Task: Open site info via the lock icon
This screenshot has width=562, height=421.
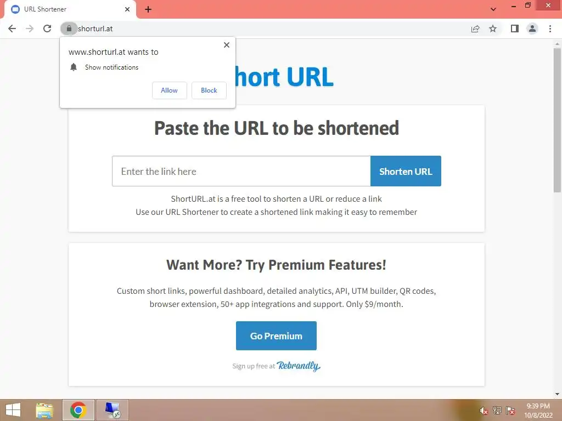Action: pyautogui.click(x=69, y=29)
